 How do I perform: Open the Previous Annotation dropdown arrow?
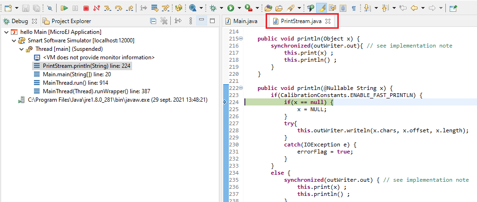pos(394,8)
